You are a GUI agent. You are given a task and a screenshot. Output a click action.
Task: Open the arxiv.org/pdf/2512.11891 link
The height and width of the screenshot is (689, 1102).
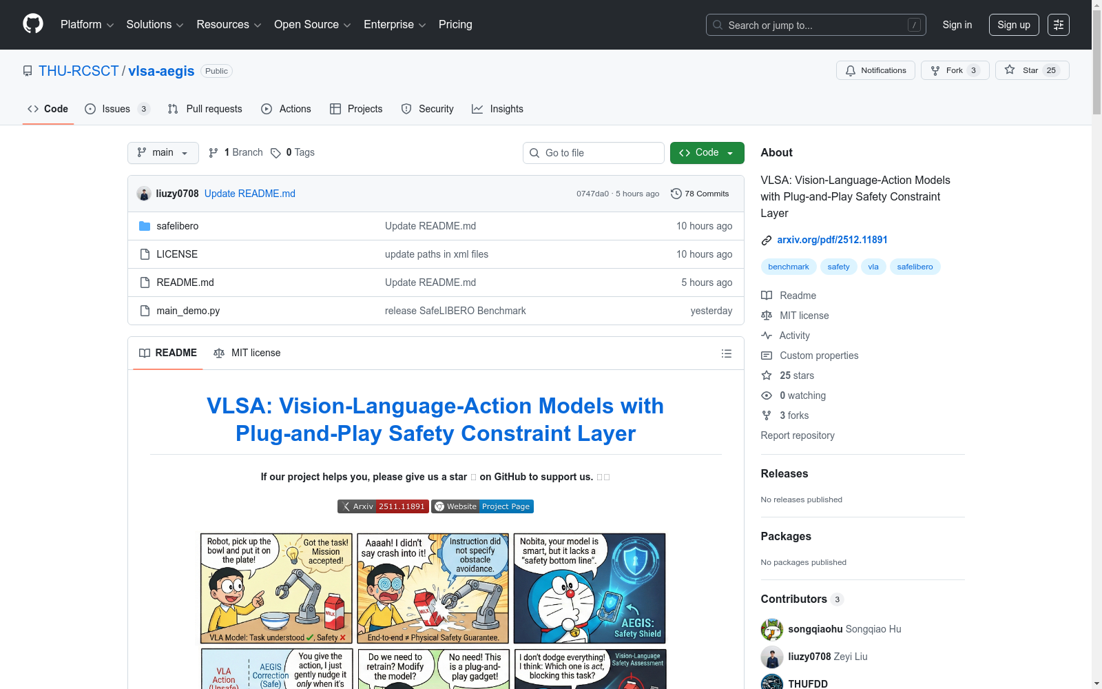(832, 240)
